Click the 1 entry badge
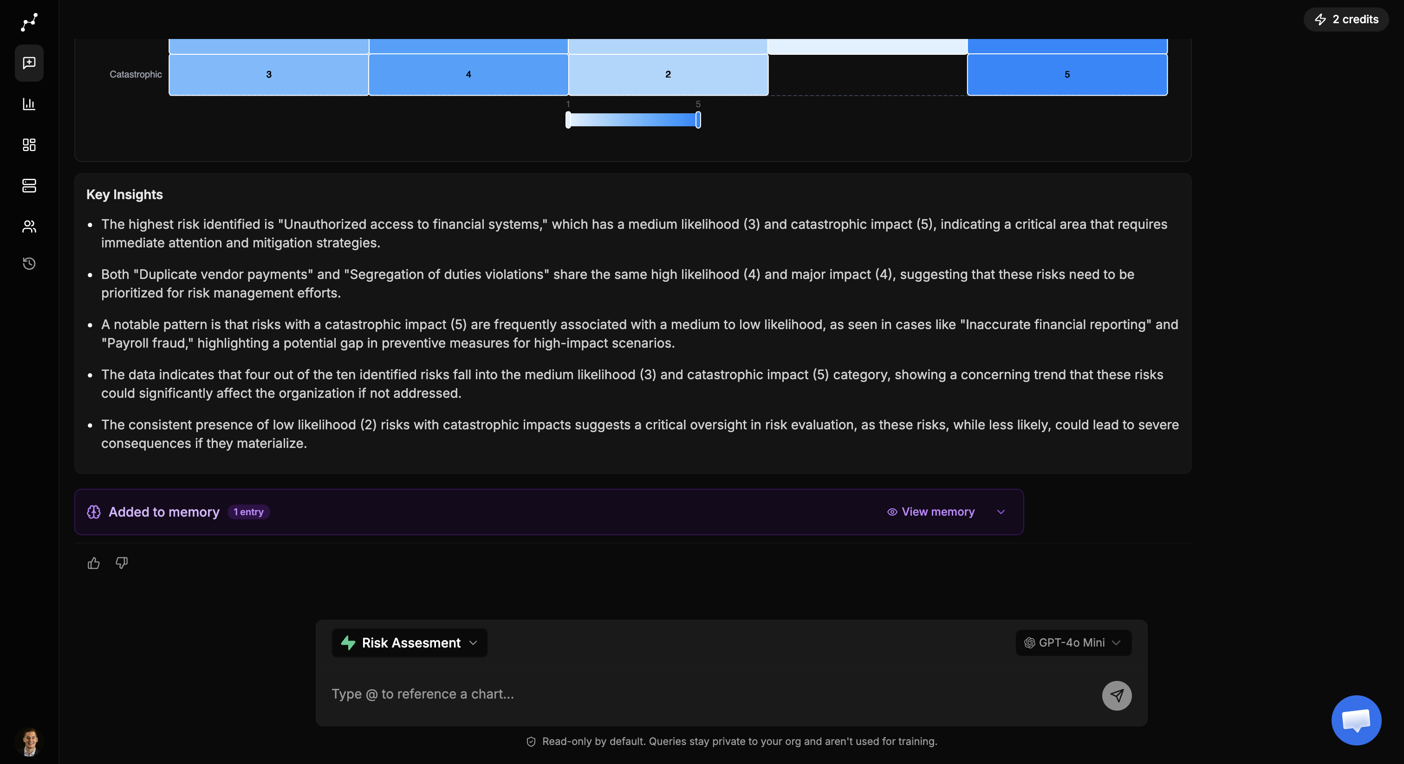 tap(248, 512)
